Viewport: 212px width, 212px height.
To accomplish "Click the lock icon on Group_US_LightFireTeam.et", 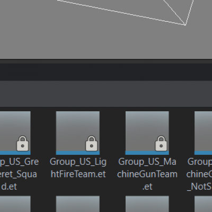I will click(x=92, y=144).
